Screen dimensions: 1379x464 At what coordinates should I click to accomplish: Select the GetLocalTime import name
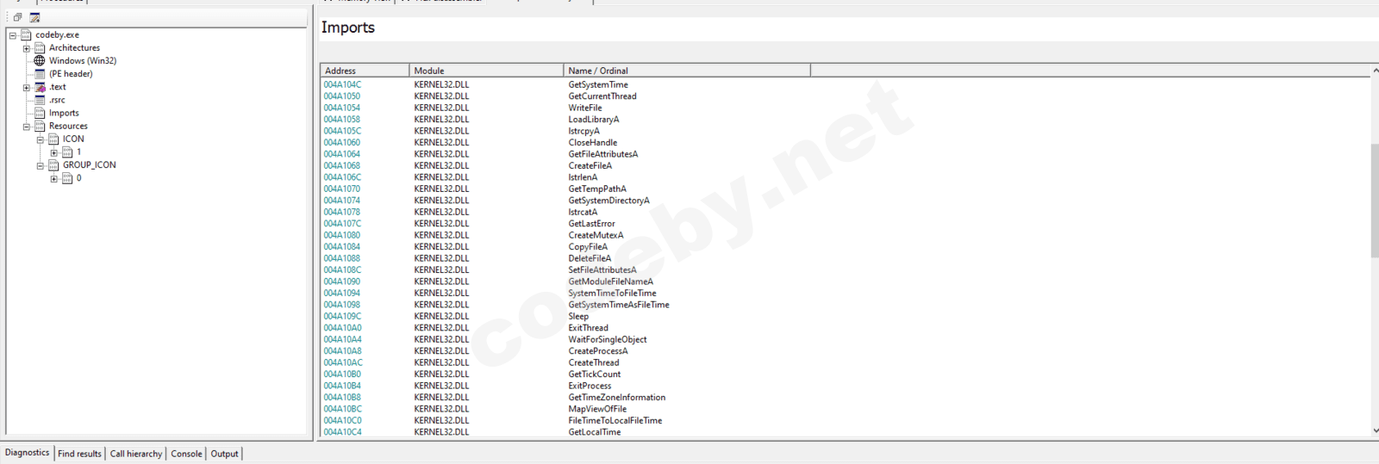click(x=595, y=432)
